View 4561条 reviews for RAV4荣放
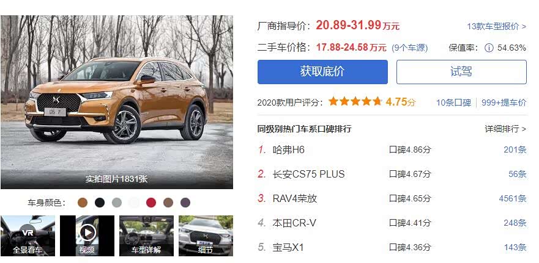539x263 pixels. [x=513, y=198]
